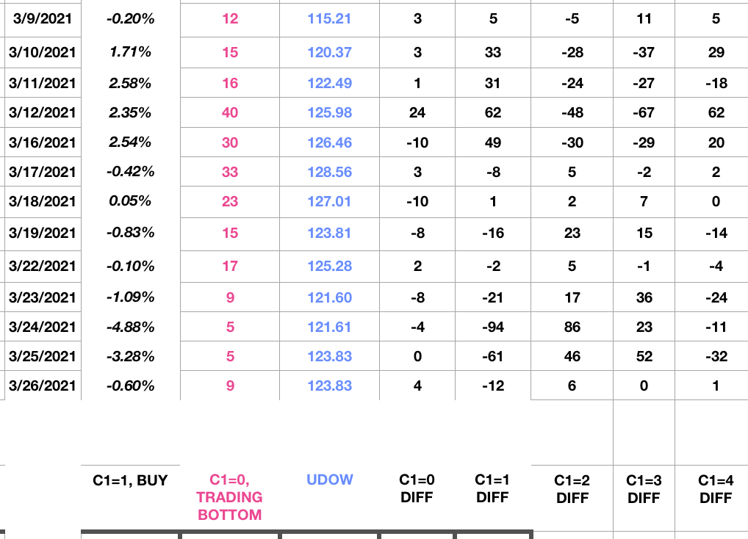Screen dimensions: 748x539
Task: Select the C1=2 DIFF header cell
Action: [x=572, y=489]
